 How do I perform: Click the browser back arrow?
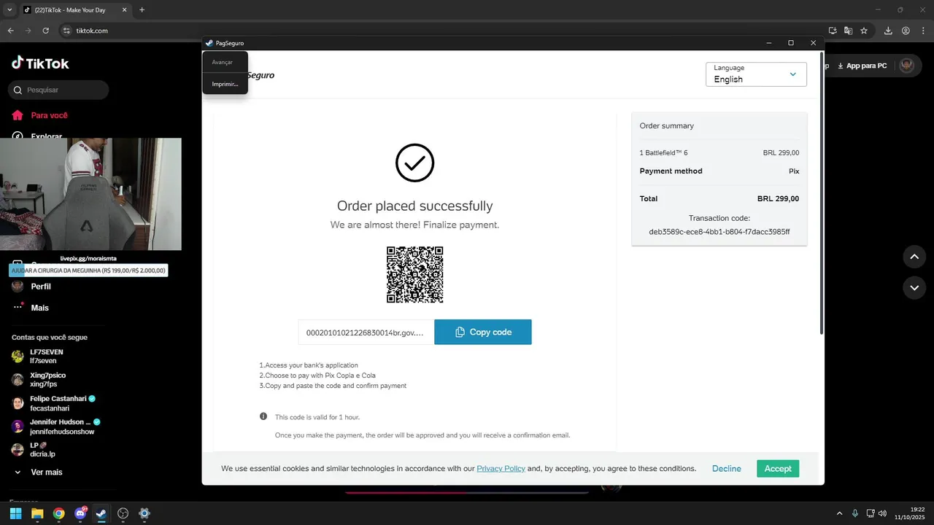pyautogui.click(x=10, y=31)
